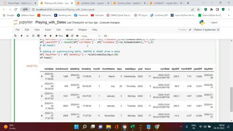Move selected cell up arrow

pos(45,36)
